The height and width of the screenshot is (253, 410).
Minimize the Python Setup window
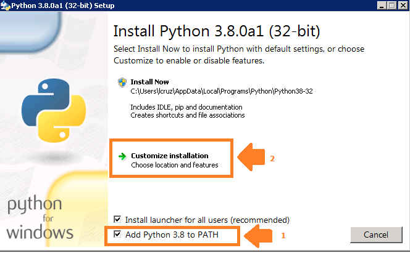[382, 5]
